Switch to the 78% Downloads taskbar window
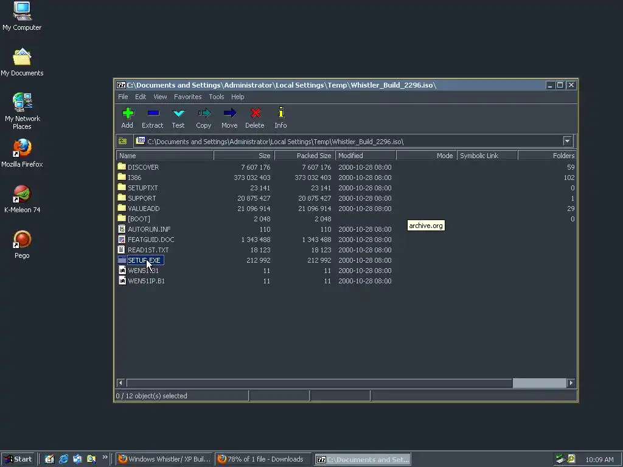This screenshot has height=467, width=623. pos(263,459)
